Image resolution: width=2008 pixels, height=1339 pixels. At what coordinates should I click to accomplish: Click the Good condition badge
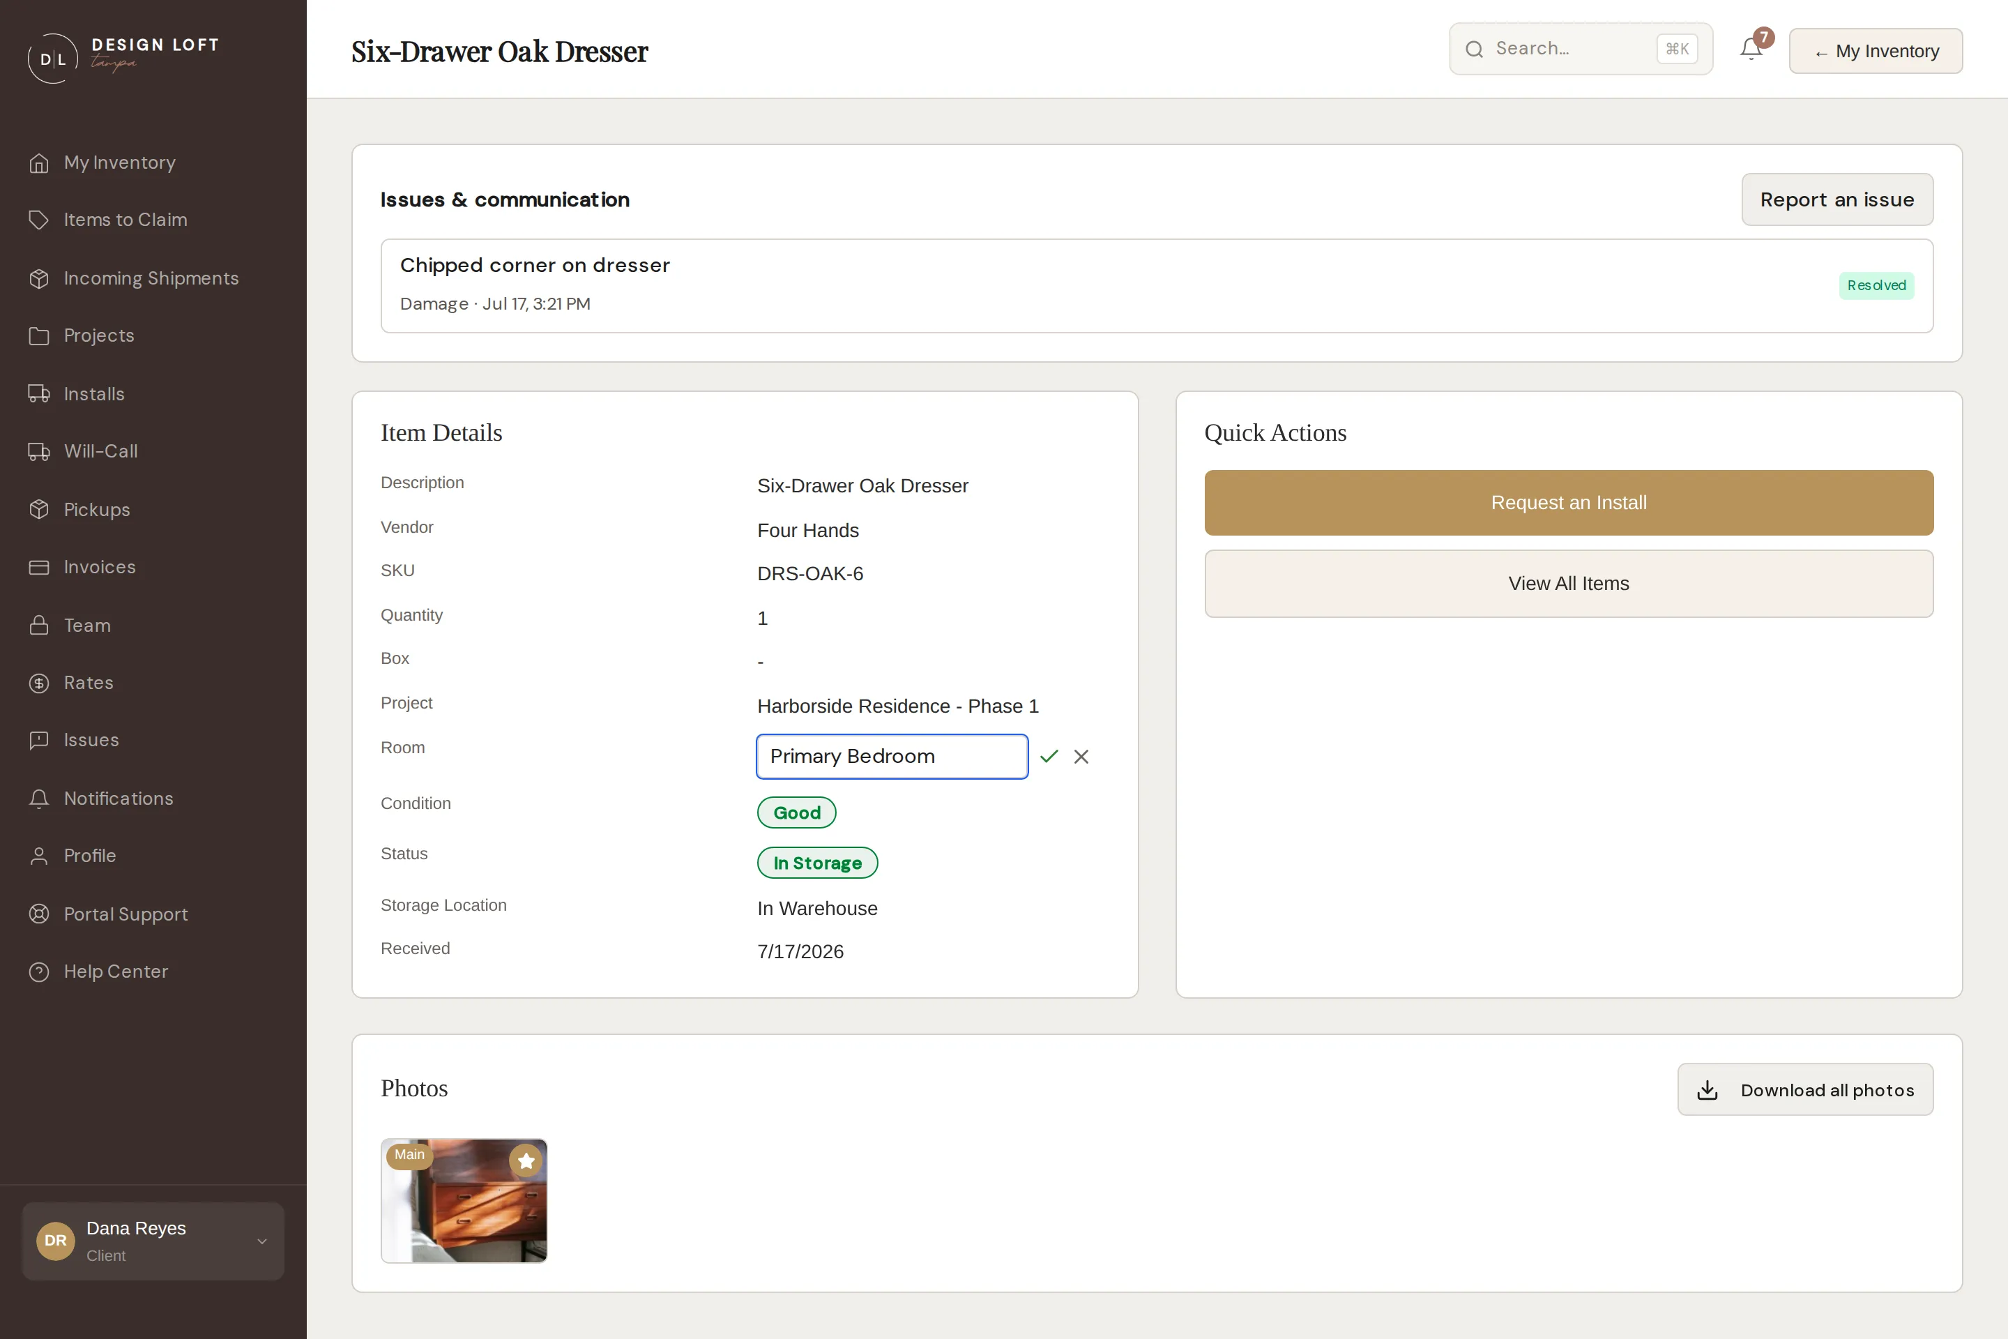point(796,813)
